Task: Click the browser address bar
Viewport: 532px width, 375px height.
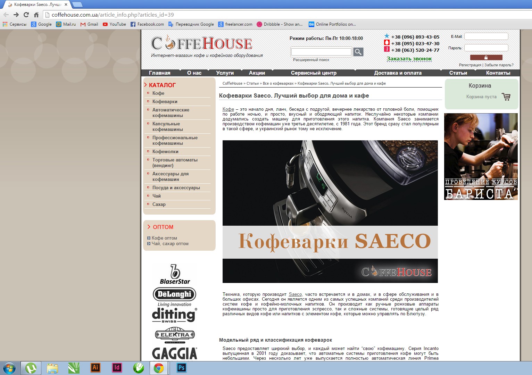Action: pos(286,15)
